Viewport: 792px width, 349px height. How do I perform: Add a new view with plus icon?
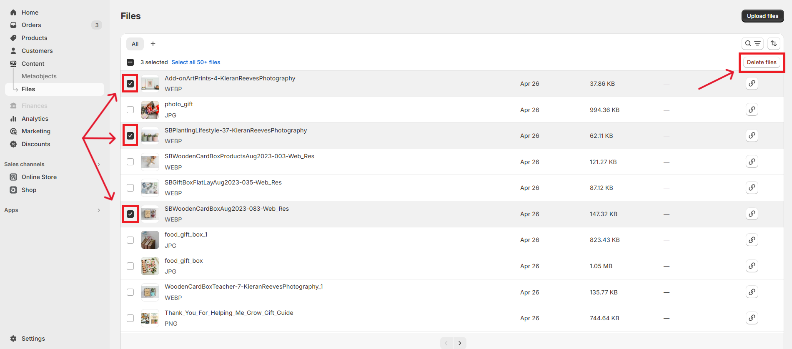(153, 44)
